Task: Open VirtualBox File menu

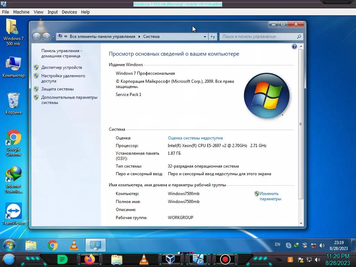Action: 6,12
